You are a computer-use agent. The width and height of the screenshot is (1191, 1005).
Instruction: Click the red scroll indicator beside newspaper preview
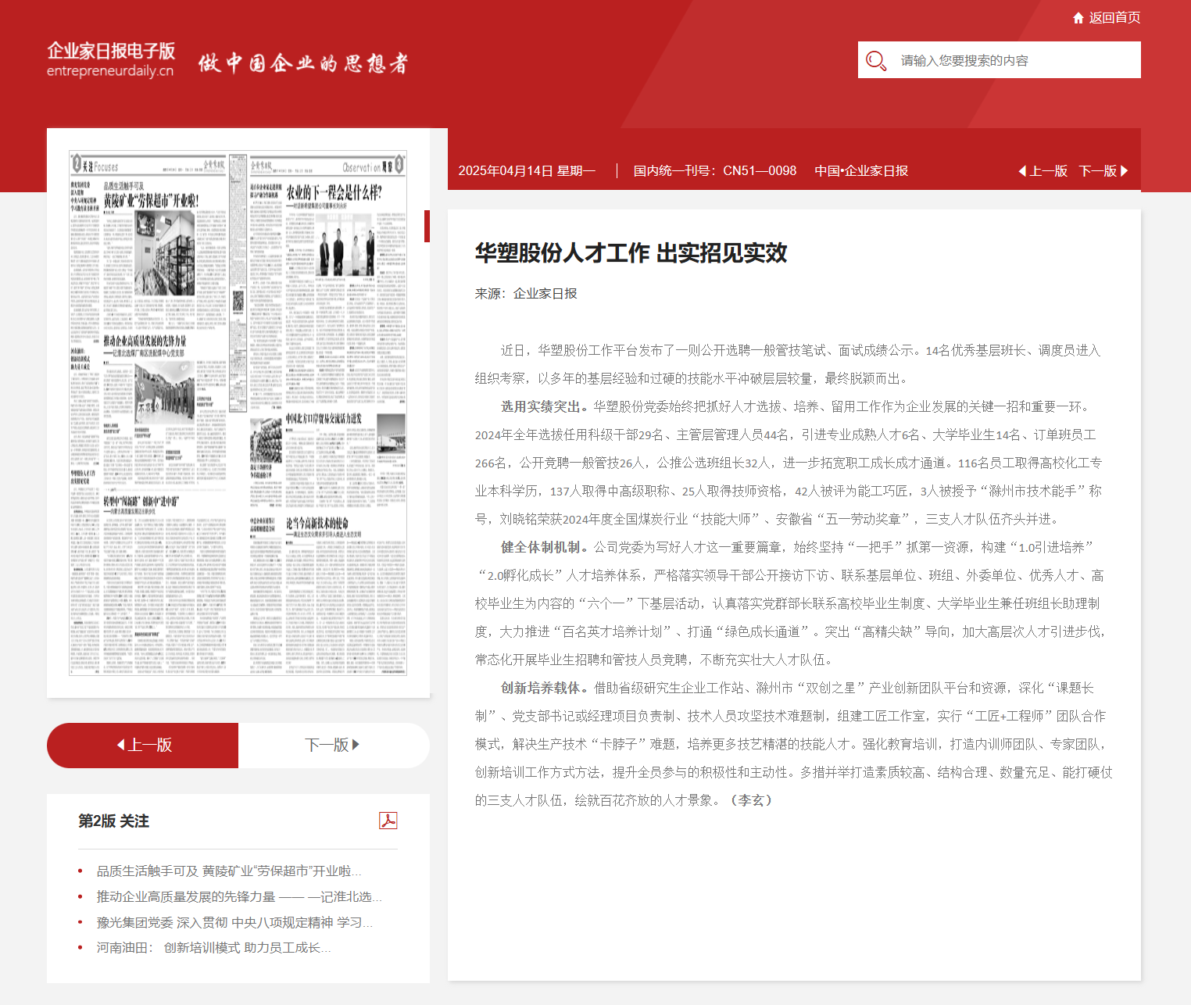(427, 226)
